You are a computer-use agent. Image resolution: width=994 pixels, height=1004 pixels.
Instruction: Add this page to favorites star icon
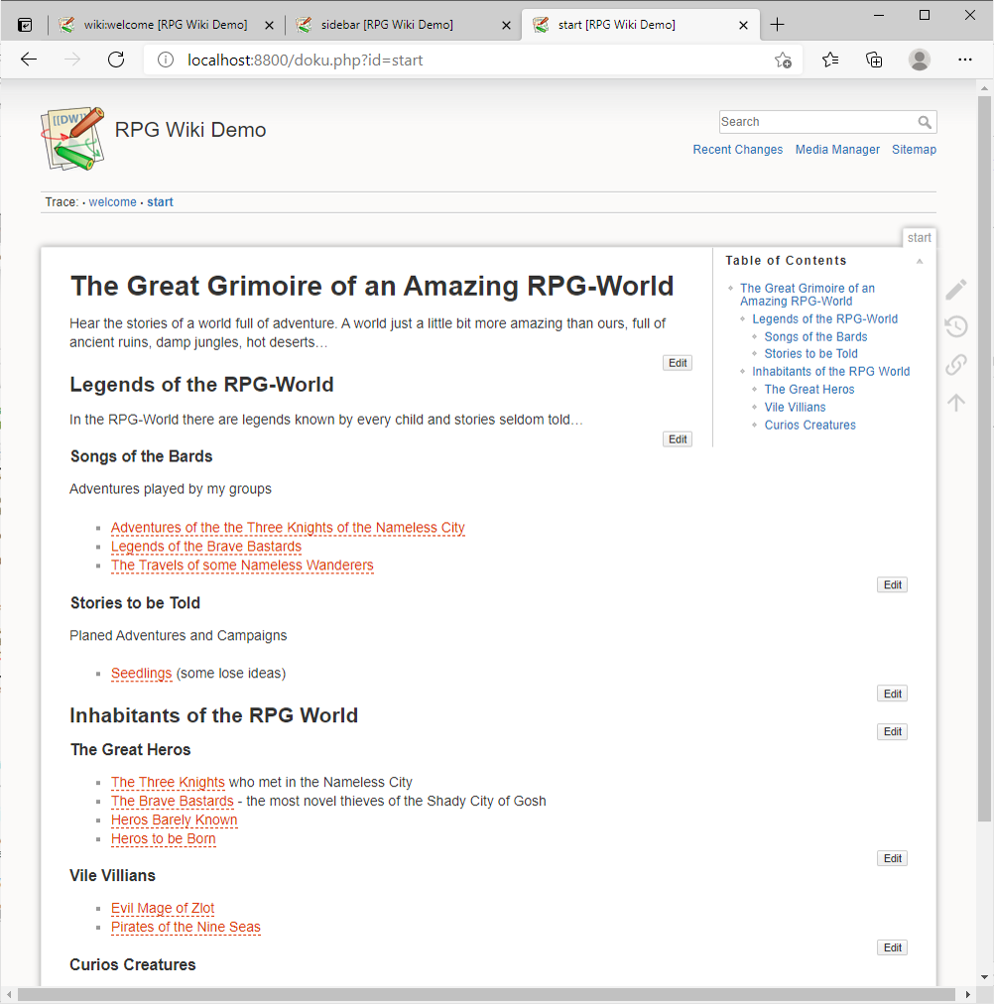pyautogui.click(x=783, y=60)
